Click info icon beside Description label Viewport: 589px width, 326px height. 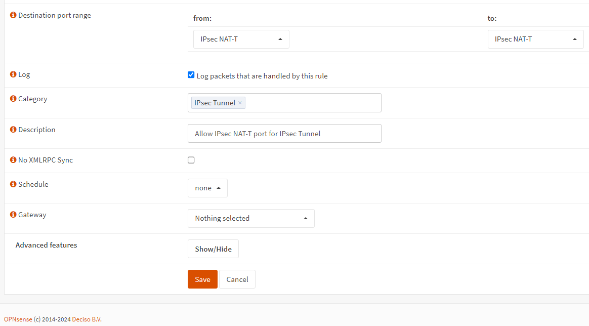coord(13,129)
